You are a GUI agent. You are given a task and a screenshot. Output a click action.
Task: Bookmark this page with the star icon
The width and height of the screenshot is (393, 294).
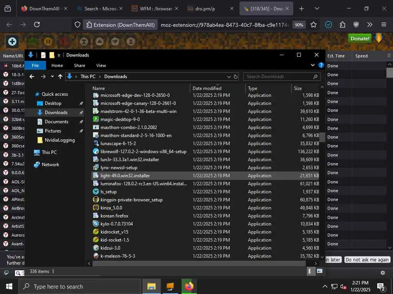[x=314, y=24]
